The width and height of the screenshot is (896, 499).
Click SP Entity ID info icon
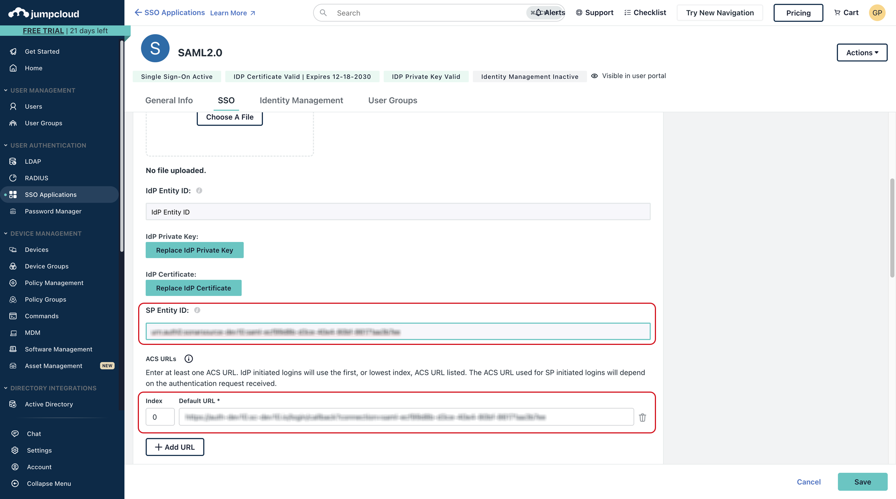[197, 310]
